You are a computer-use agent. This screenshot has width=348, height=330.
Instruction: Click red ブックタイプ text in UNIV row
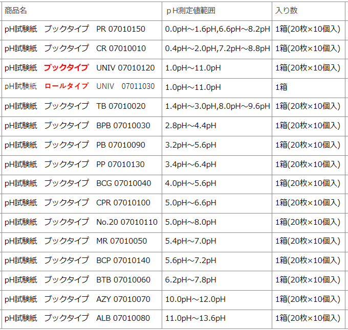click(x=66, y=68)
